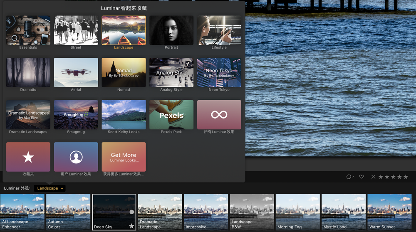This screenshot has width=416, height=232.
Task: Set rating to five stars
Action: (x=406, y=177)
